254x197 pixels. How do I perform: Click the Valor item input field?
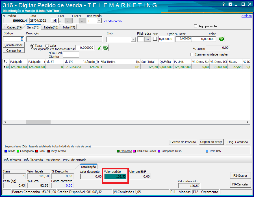click(204, 39)
